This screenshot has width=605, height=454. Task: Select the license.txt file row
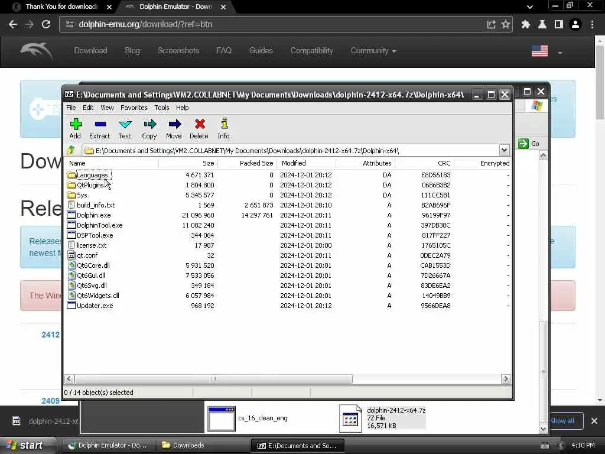coord(288,245)
